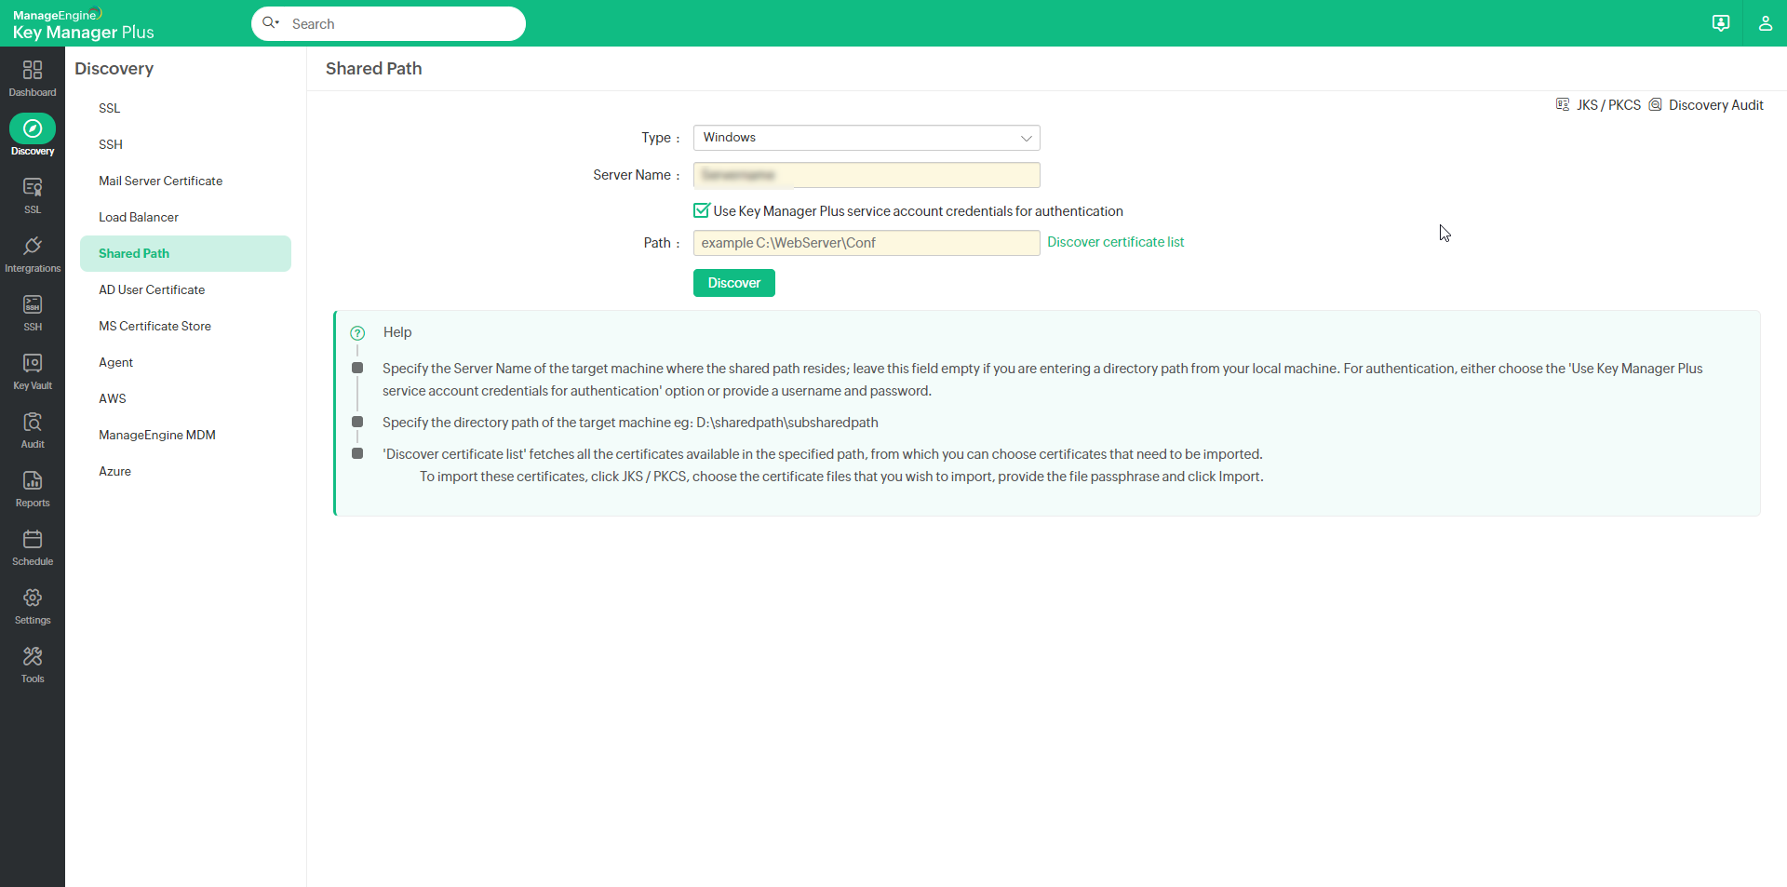This screenshot has height=887, width=1787.
Task: Open the user profile icon top right
Action: [x=1766, y=23]
